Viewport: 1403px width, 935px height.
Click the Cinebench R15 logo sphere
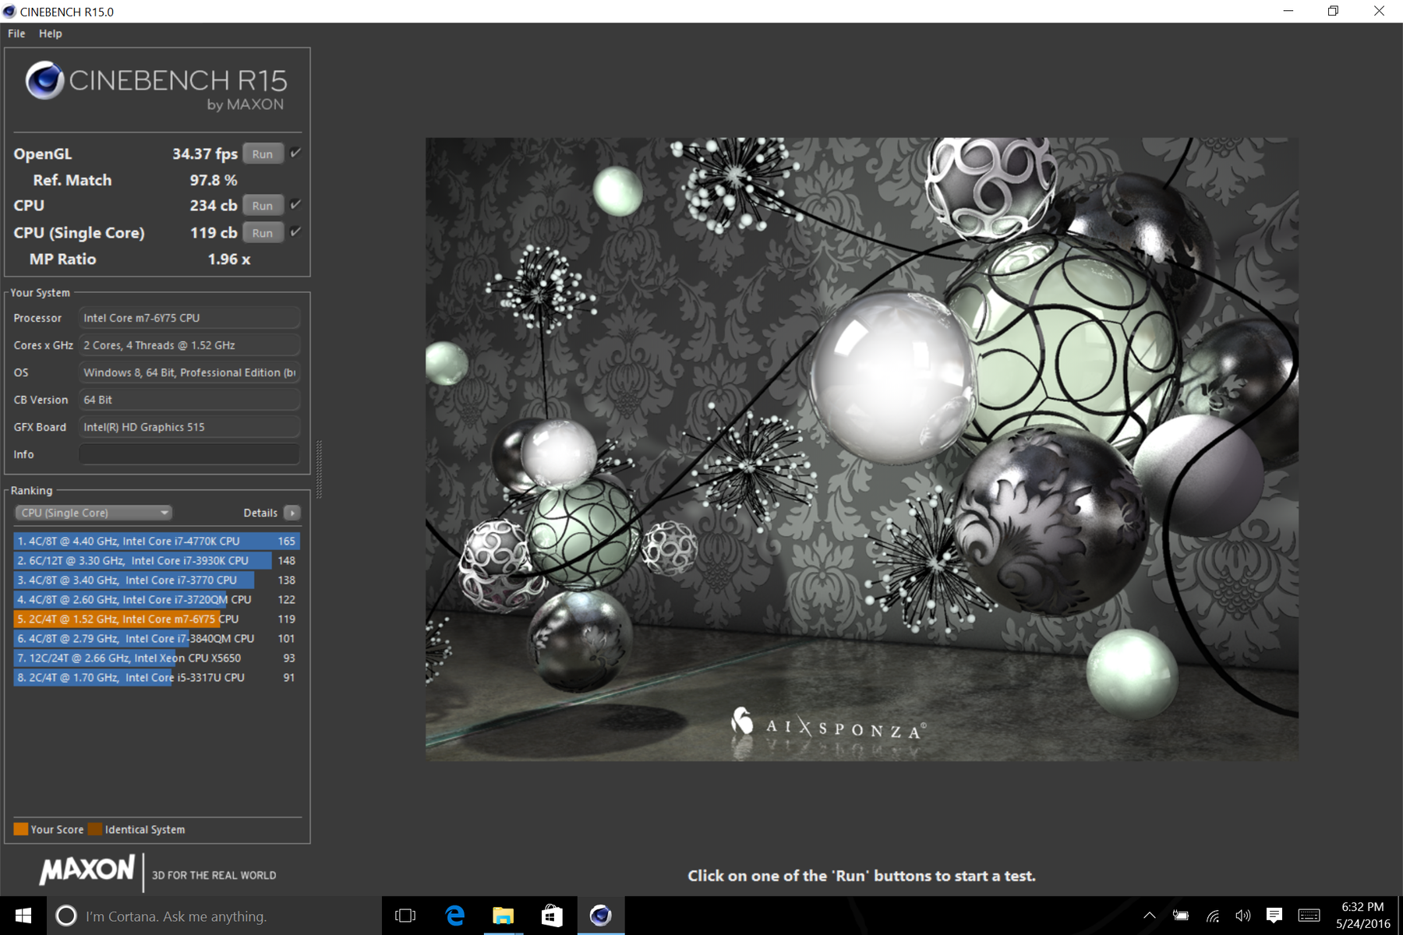(x=44, y=80)
